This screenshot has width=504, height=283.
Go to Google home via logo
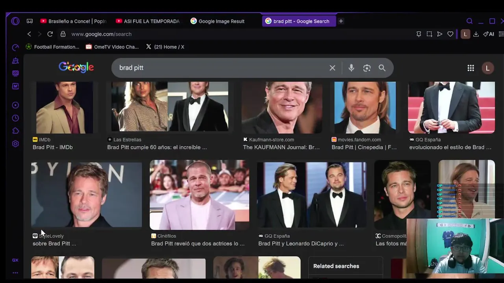[76, 68]
